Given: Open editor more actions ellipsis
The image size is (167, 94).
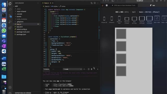Looking at the screenshot, I should pyautogui.click(x=98, y=3).
